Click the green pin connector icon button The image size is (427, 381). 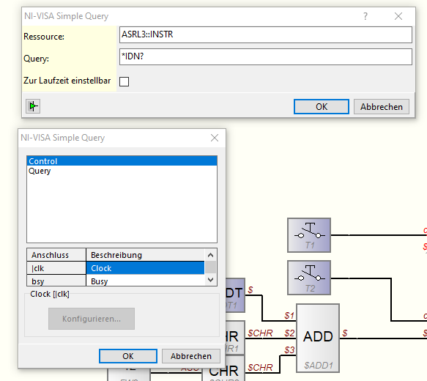pos(33,106)
